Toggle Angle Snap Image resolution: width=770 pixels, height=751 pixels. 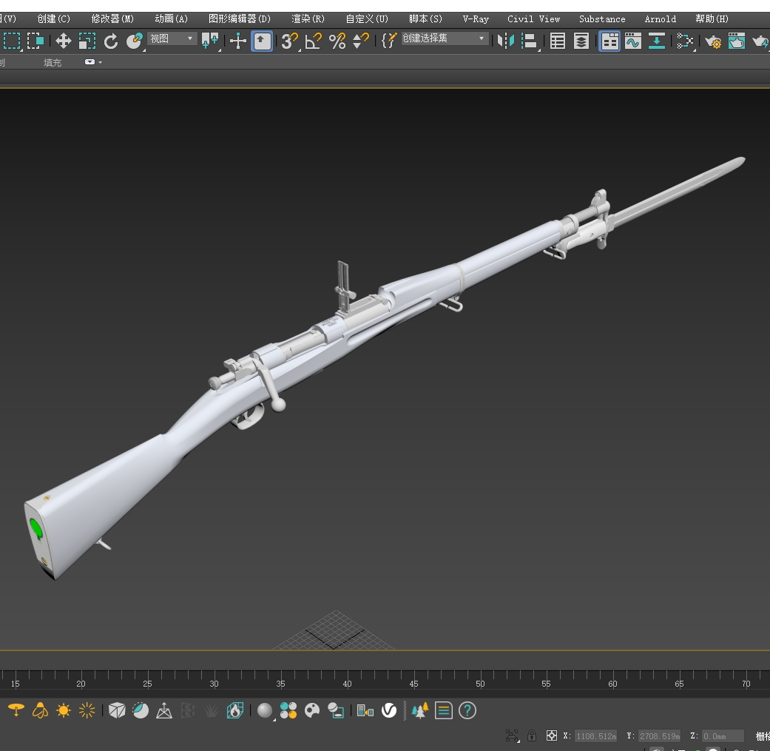(314, 41)
